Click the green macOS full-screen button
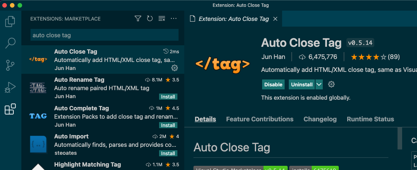 (20, 5)
